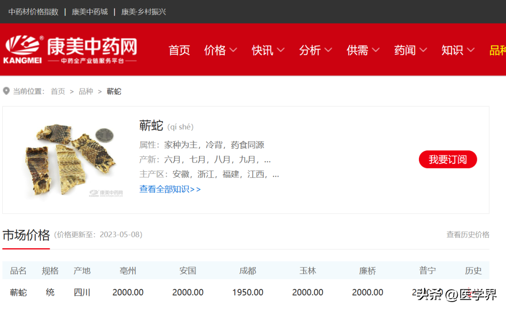Click the 产地 column header
Image resolution: width=506 pixels, height=310 pixels.
point(82,271)
